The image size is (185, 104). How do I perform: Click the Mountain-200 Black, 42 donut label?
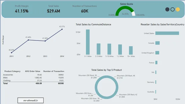tap(128, 96)
